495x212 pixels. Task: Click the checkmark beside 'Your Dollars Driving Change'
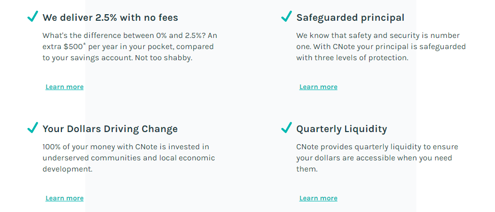pos(33,128)
